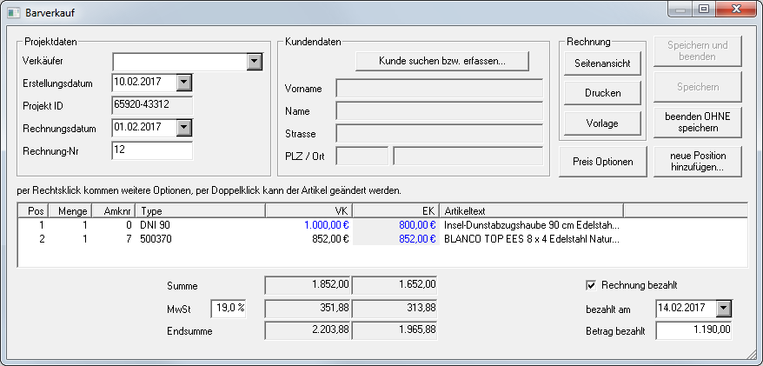Open the Rechnungsdatum date picker arrow

click(183, 128)
